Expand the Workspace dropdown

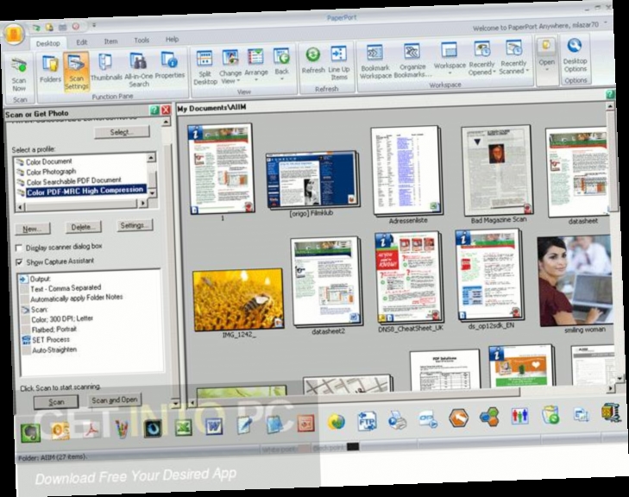click(x=450, y=58)
